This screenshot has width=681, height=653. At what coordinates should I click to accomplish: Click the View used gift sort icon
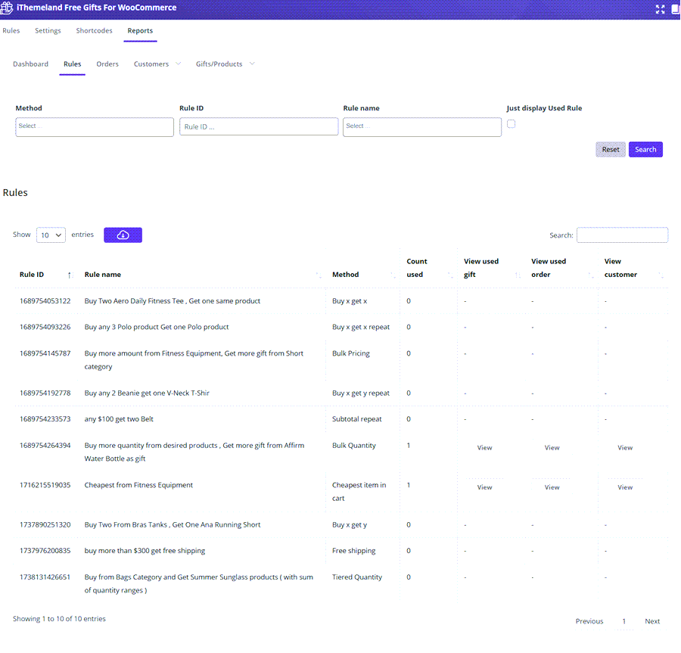tap(518, 275)
